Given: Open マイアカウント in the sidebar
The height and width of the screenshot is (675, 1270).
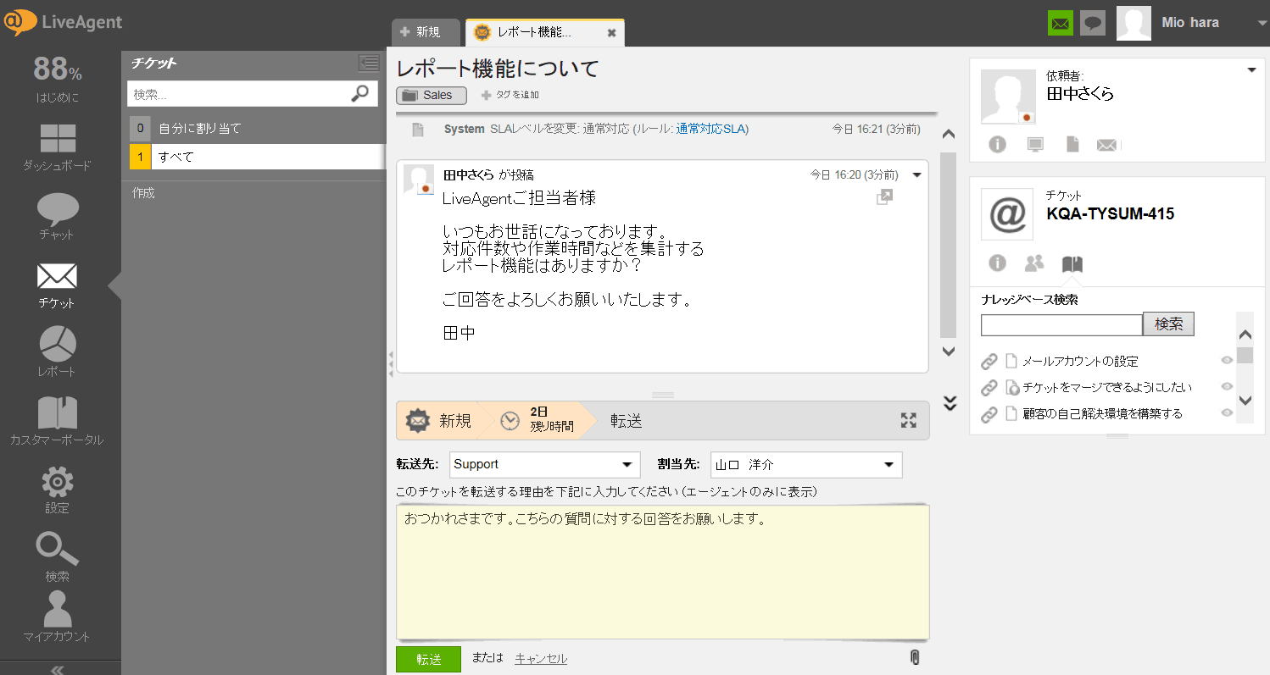Looking at the screenshot, I should pyautogui.click(x=58, y=617).
